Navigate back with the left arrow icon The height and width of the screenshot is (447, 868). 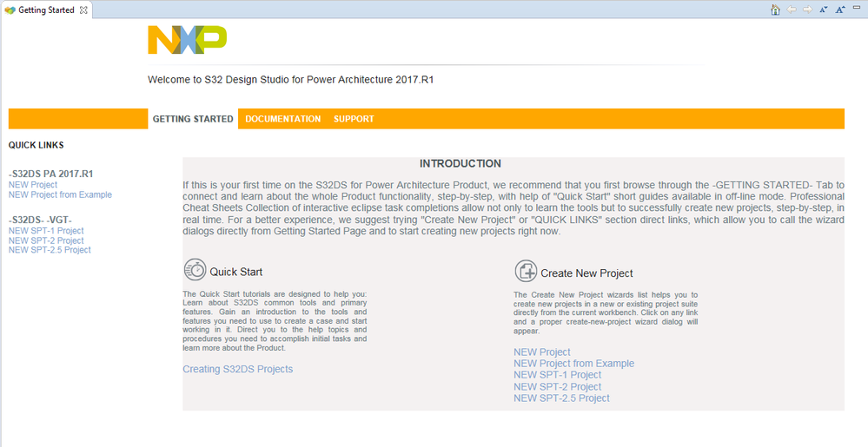pos(792,10)
